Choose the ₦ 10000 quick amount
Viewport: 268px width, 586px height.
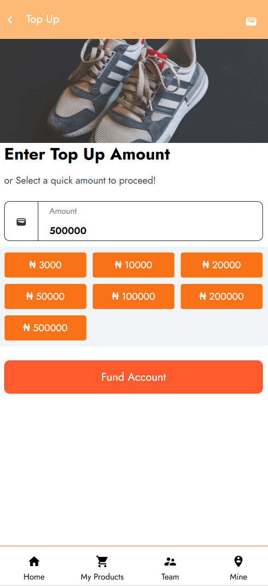(133, 265)
